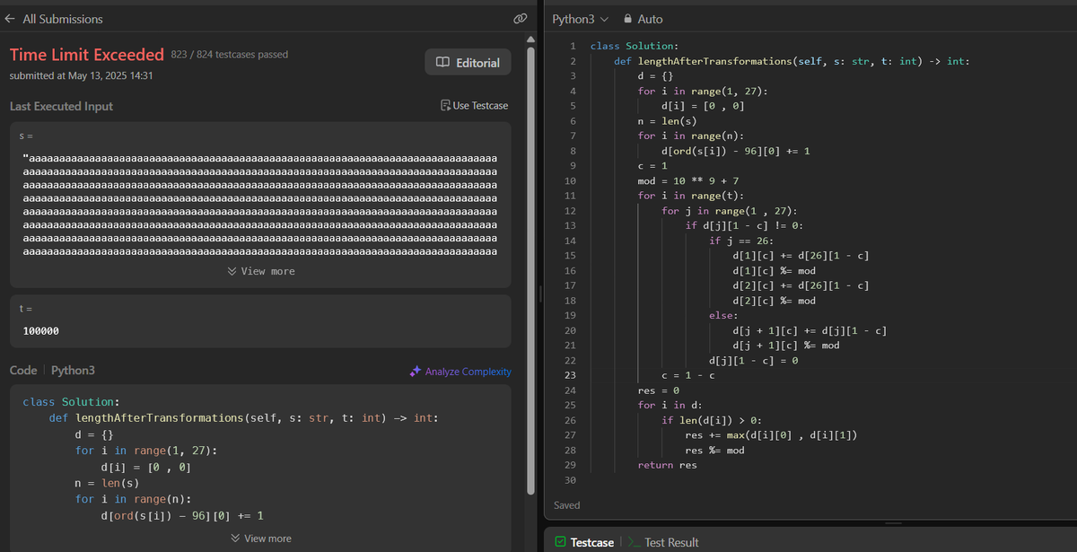Expand code with bottom View more
The image size is (1077, 552).
[261, 539]
